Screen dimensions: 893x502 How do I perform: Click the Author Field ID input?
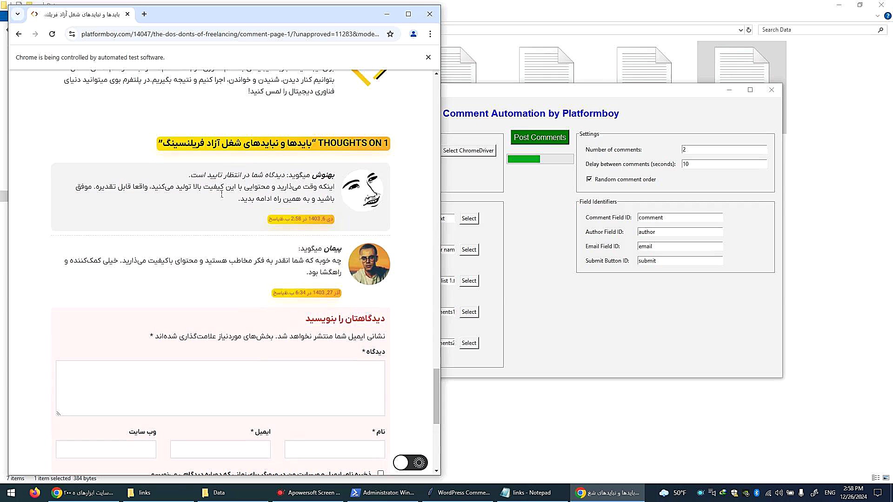(680, 232)
